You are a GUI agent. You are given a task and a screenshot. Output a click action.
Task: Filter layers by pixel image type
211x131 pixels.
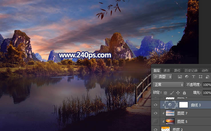click(x=180, y=77)
